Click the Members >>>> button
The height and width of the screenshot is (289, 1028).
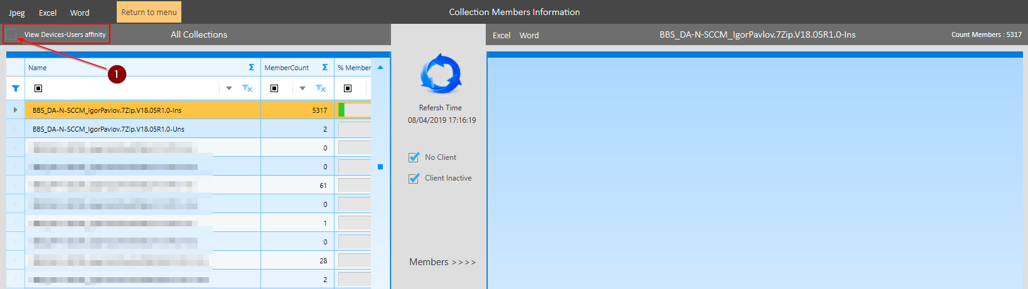[442, 262]
